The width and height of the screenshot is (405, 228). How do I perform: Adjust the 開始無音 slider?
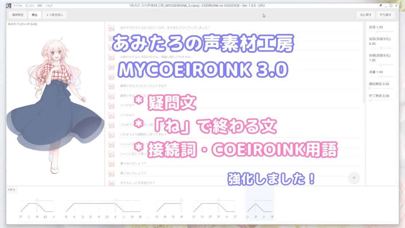click(381, 89)
